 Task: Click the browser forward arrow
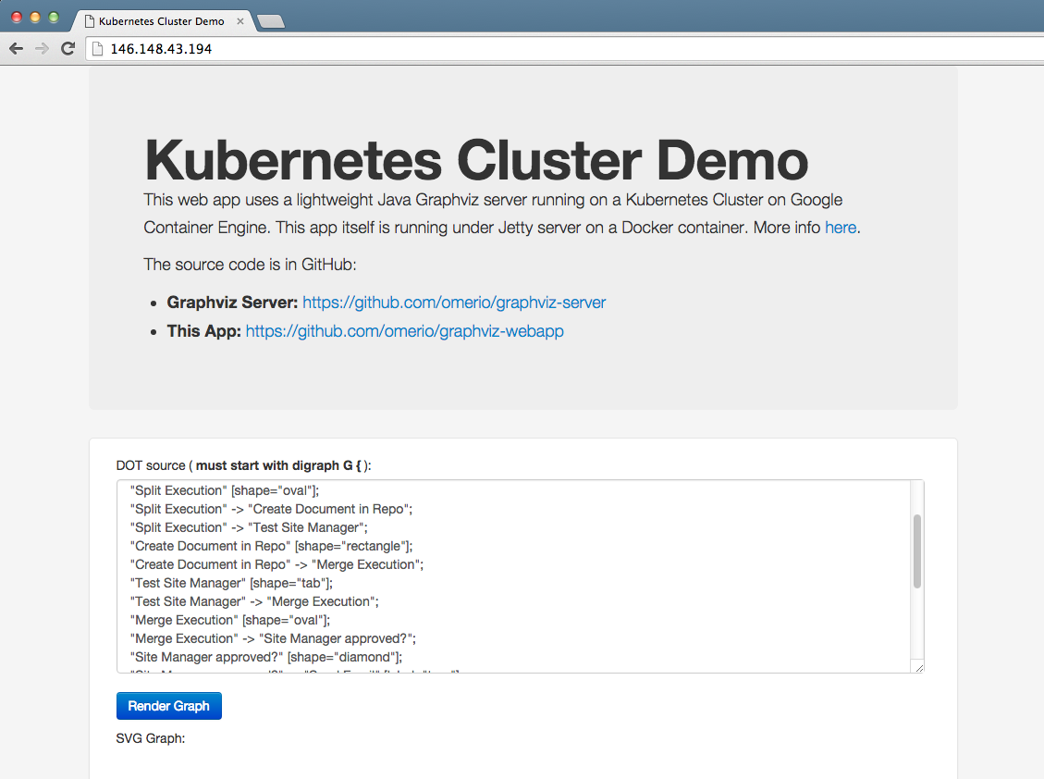(42, 49)
